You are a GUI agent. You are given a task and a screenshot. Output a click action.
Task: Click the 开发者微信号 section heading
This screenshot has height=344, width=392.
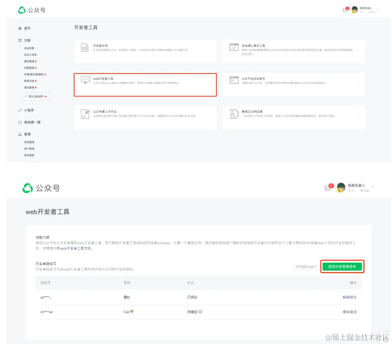46,264
